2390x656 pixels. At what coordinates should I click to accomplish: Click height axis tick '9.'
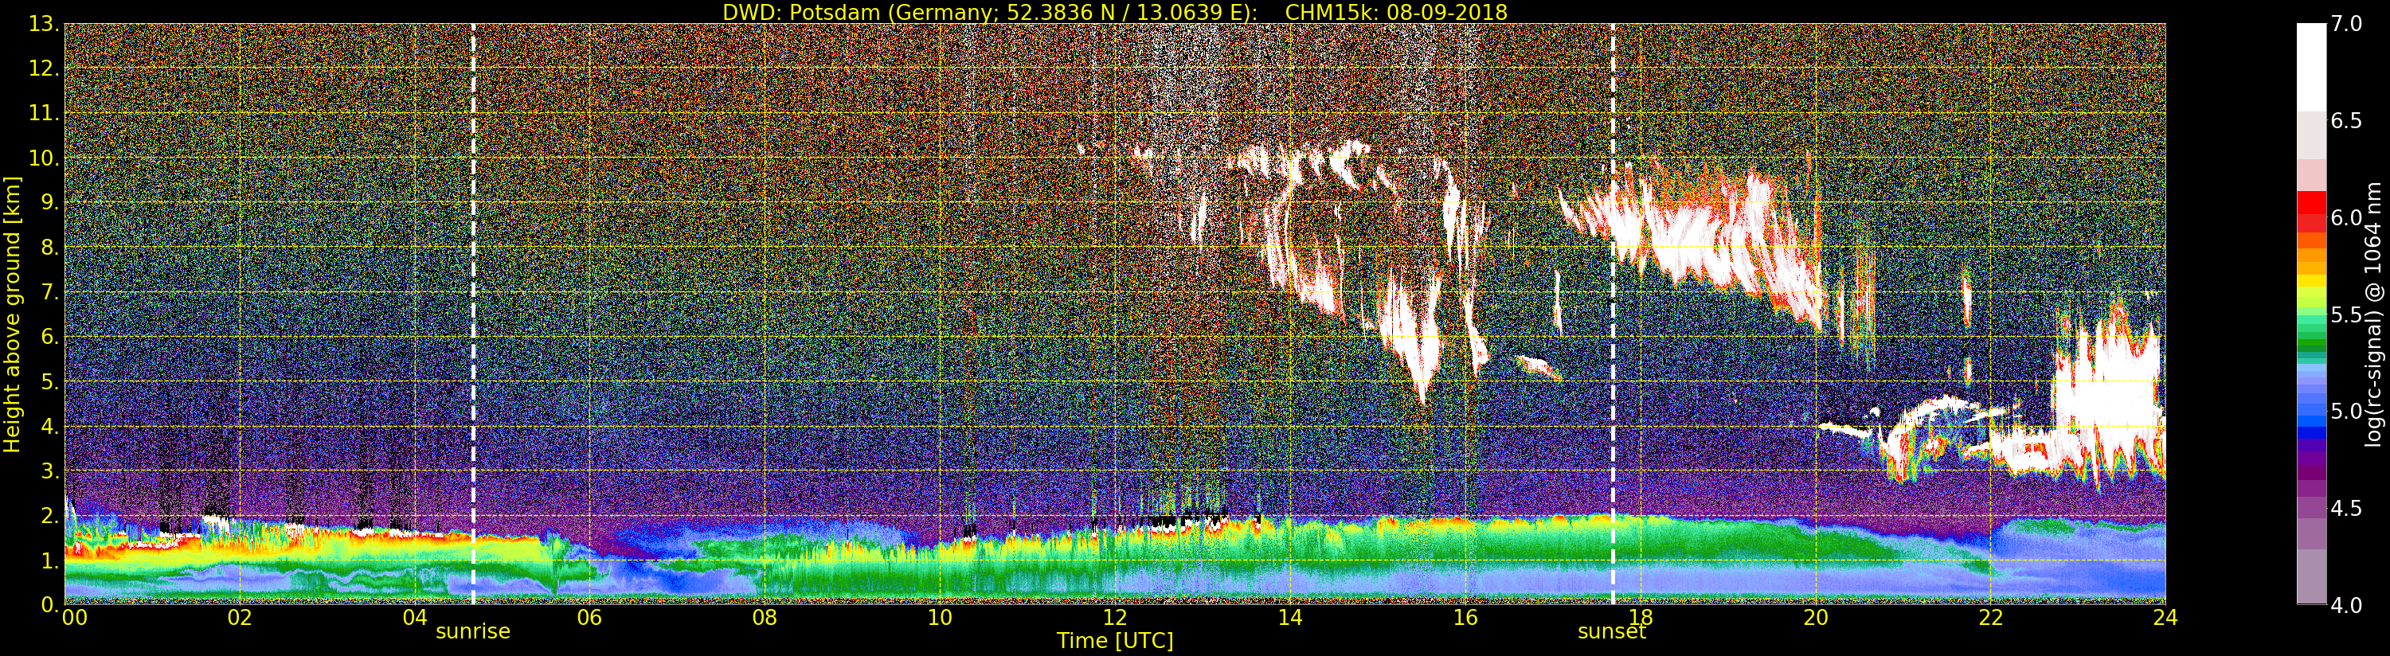50,202
